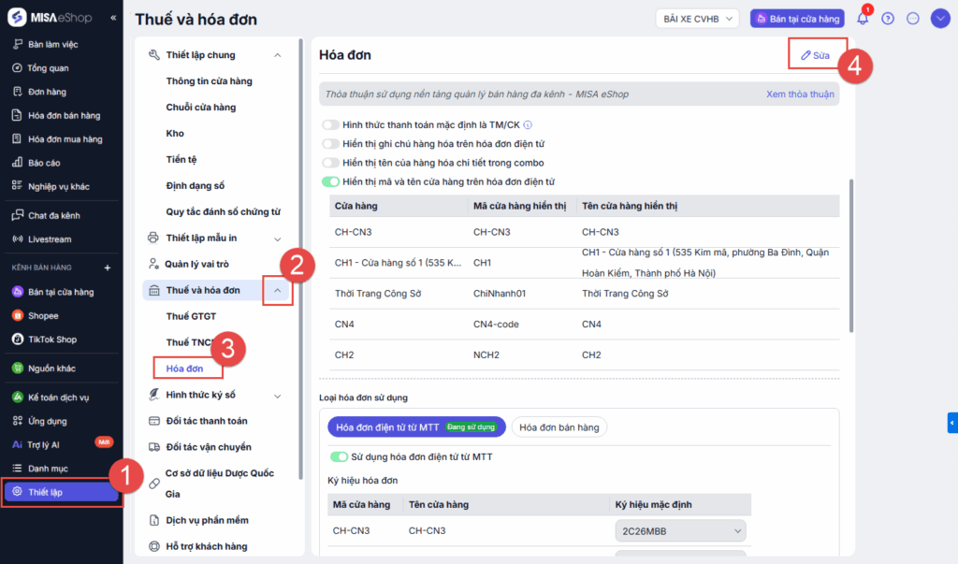
Task: Click the Sửa edit button
Action: pos(816,55)
